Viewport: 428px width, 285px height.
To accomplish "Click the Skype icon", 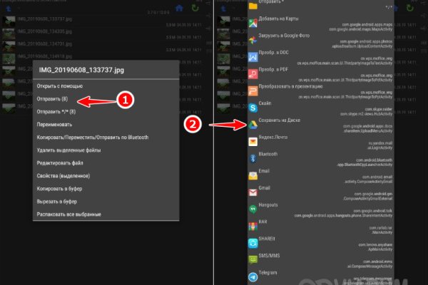I will point(253,107).
